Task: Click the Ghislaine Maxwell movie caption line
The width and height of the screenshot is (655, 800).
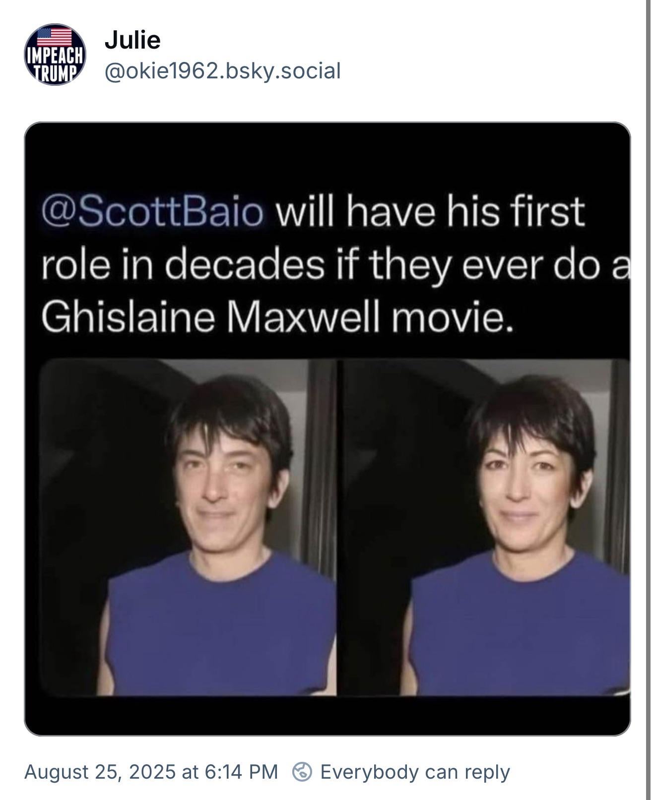Action: [276, 315]
